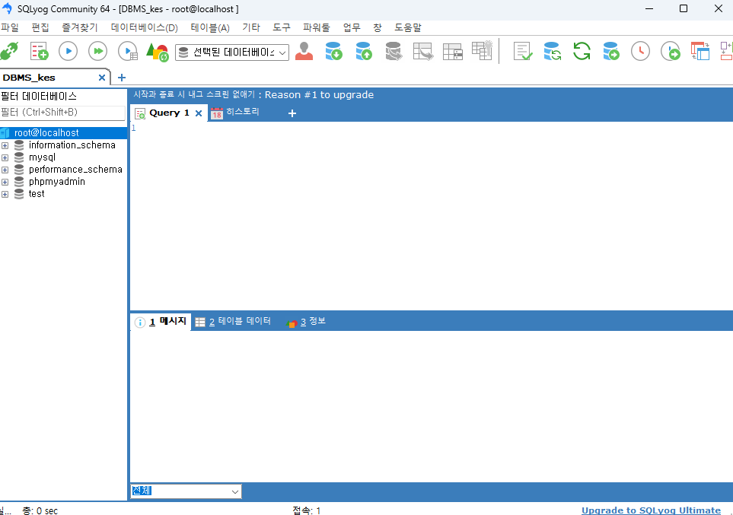Click the new connection plug icon

(x=9, y=52)
